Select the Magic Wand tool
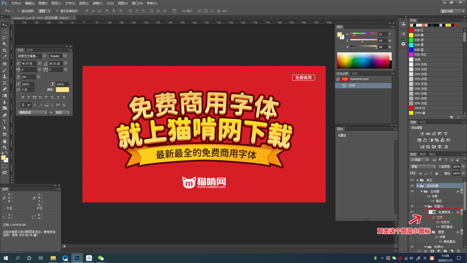Viewport: 467px width, 263px height. click(5, 44)
